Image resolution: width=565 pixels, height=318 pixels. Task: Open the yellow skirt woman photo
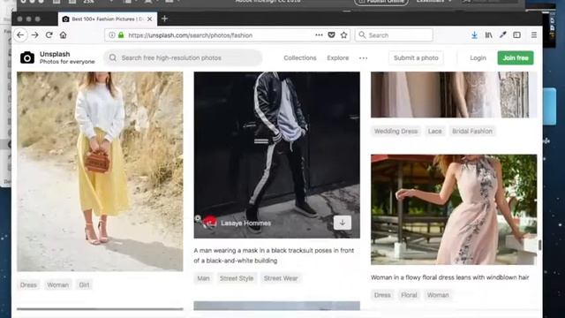100,171
